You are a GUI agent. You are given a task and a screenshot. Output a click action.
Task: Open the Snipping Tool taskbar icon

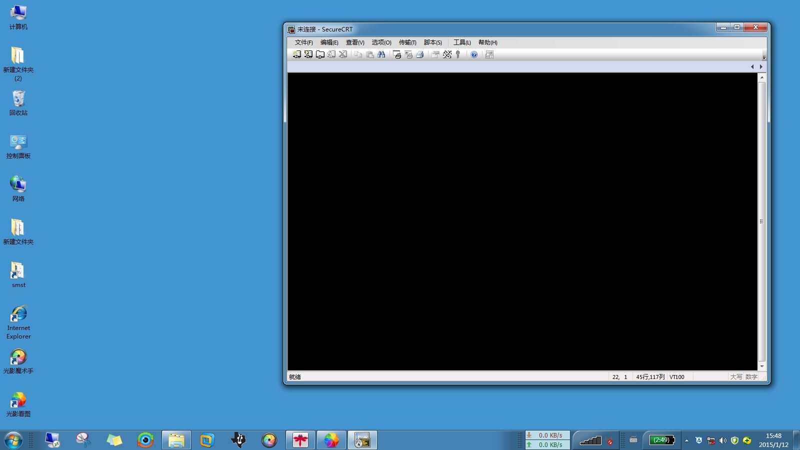(x=83, y=440)
